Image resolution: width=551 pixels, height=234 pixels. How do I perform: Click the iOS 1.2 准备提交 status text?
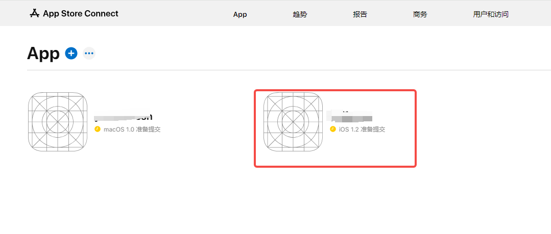coord(362,129)
